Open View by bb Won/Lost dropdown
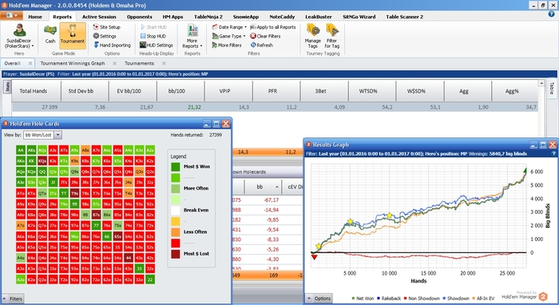559x305 pixels. pos(57,135)
